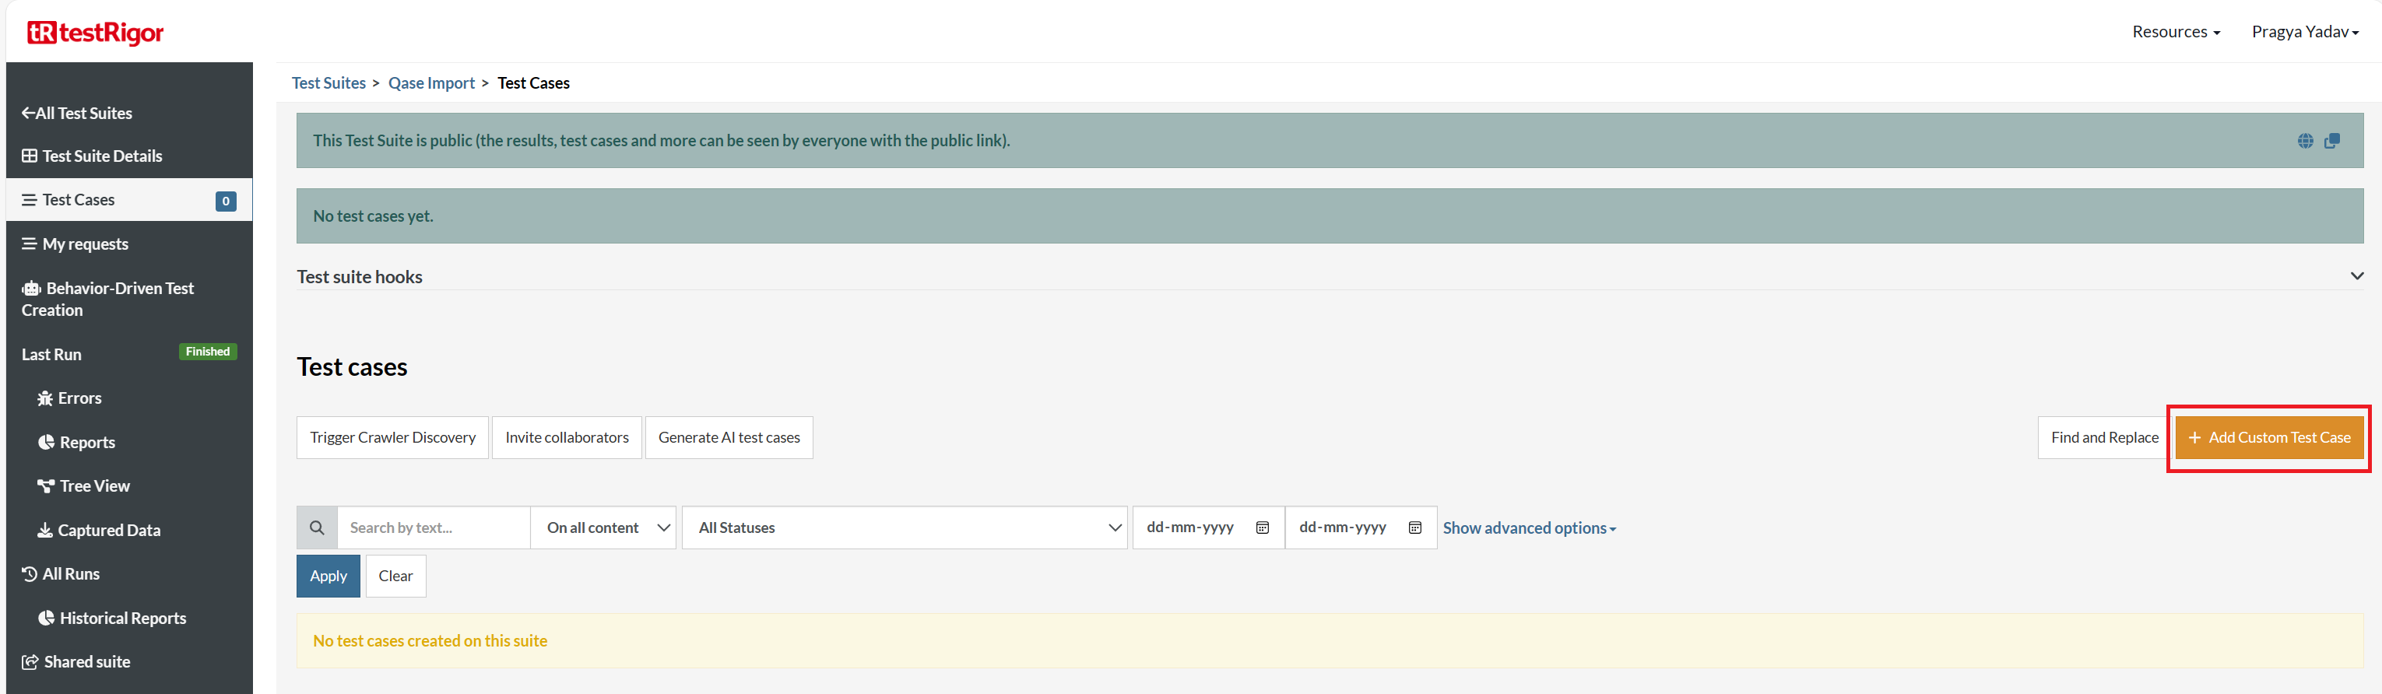Expand Show advanced options
The height and width of the screenshot is (694, 2382).
click(1529, 528)
